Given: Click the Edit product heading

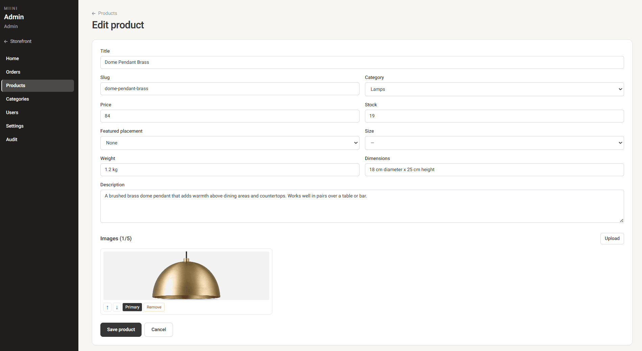Looking at the screenshot, I should 118,25.
